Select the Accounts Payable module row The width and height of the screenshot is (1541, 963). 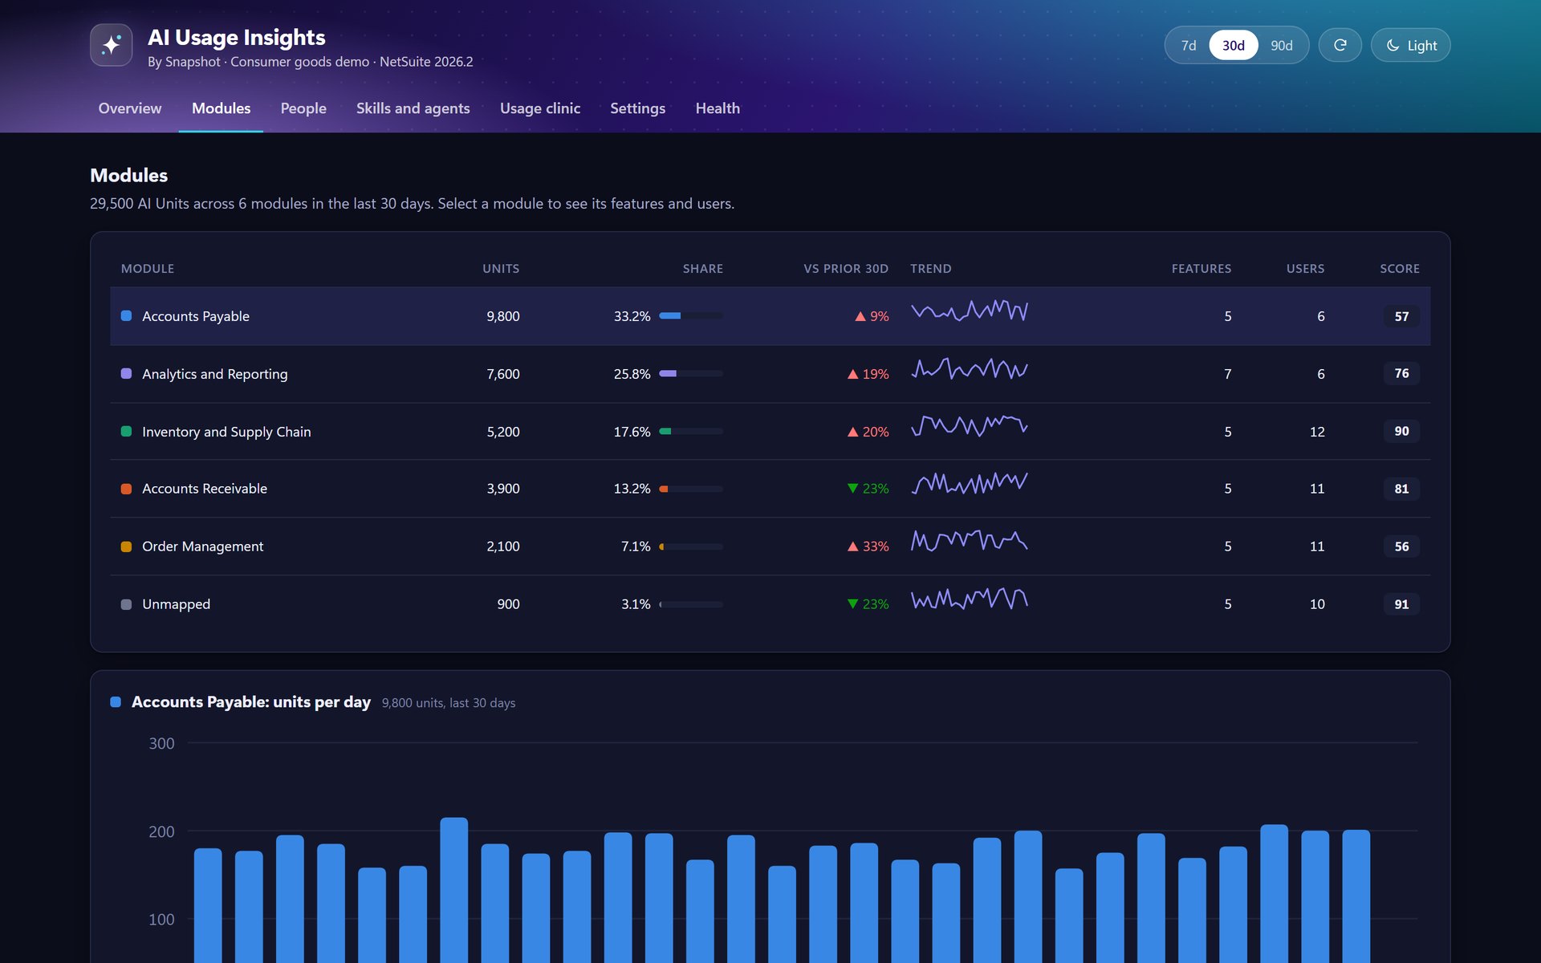[x=770, y=316]
